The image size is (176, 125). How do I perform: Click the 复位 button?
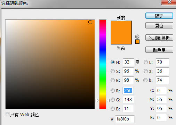click(159, 25)
